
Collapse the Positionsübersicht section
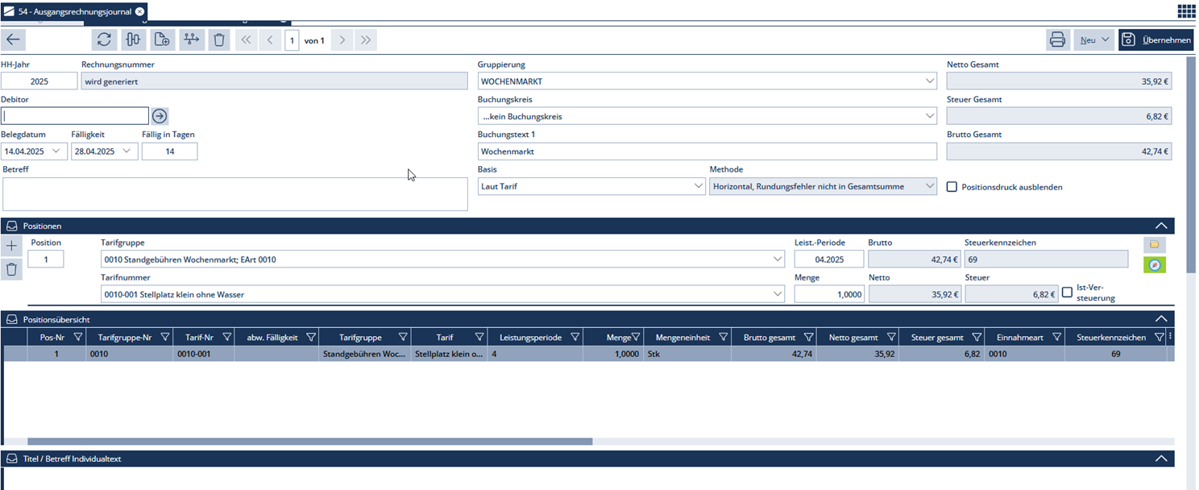click(x=1160, y=319)
